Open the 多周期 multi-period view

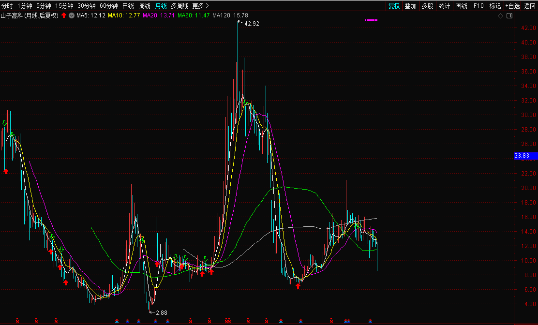(x=179, y=6)
